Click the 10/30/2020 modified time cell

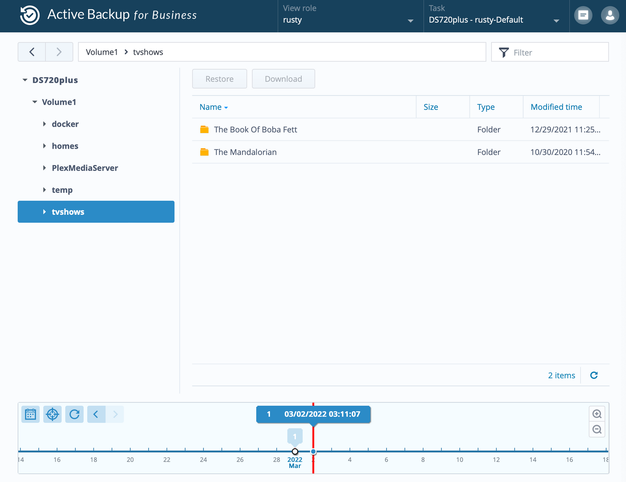click(x=565, y=152)
